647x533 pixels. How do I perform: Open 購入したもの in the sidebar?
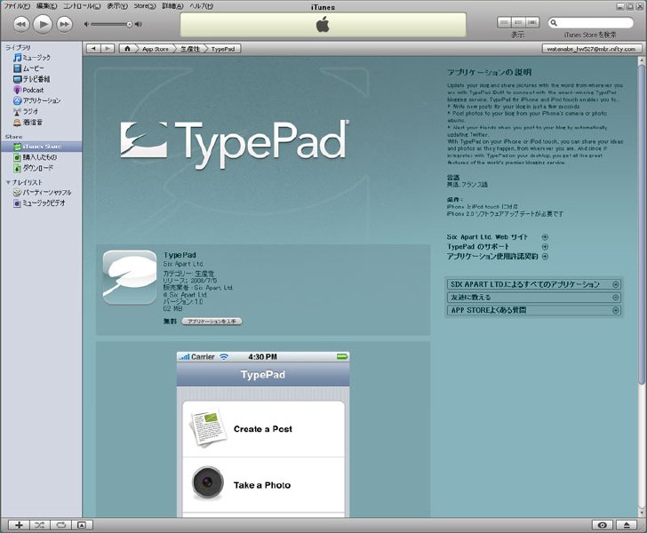click(x=35, y=157)
